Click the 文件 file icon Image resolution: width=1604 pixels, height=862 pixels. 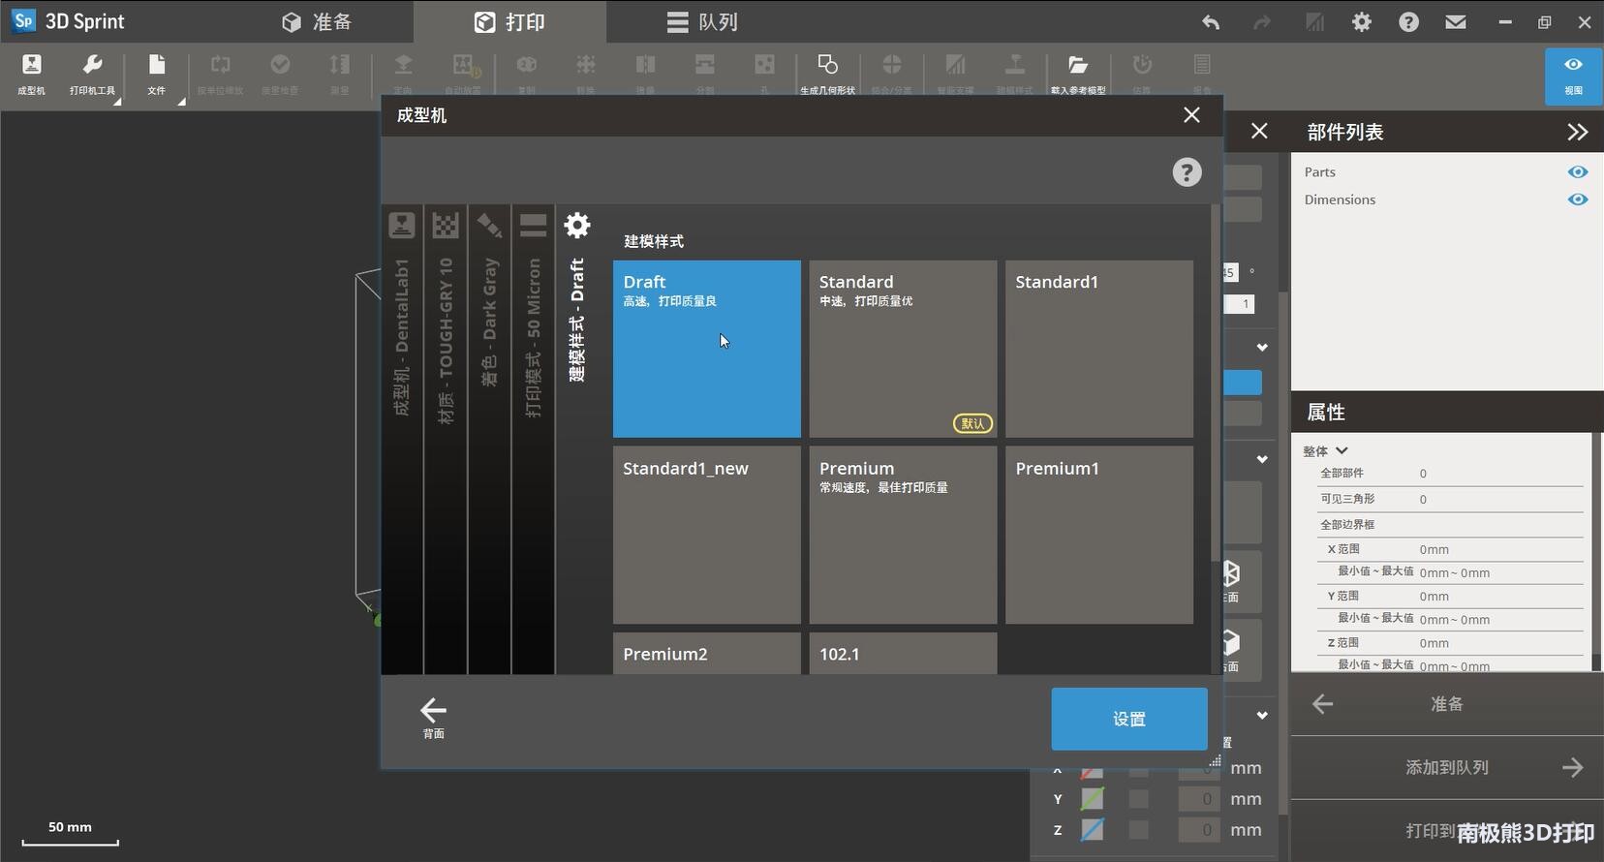point(156,74)
